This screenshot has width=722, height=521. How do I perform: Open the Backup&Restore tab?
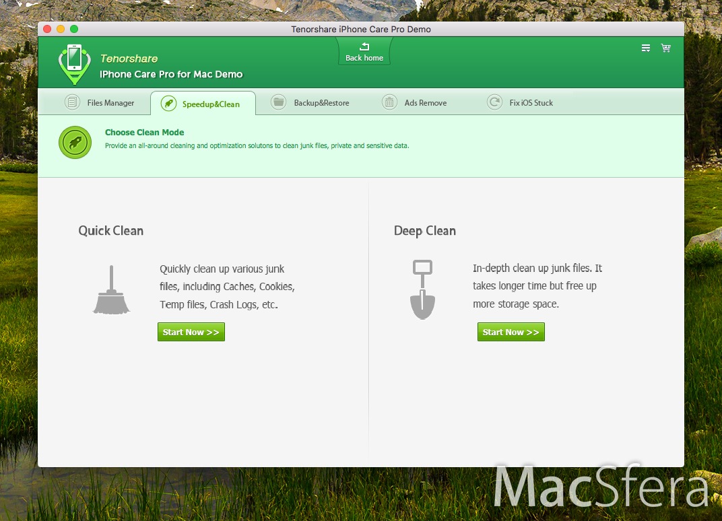coord(310,102)
